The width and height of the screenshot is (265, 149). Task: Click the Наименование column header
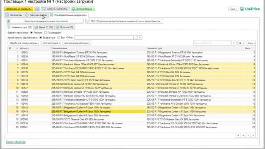pyautogui.click(x=98, y=48)
